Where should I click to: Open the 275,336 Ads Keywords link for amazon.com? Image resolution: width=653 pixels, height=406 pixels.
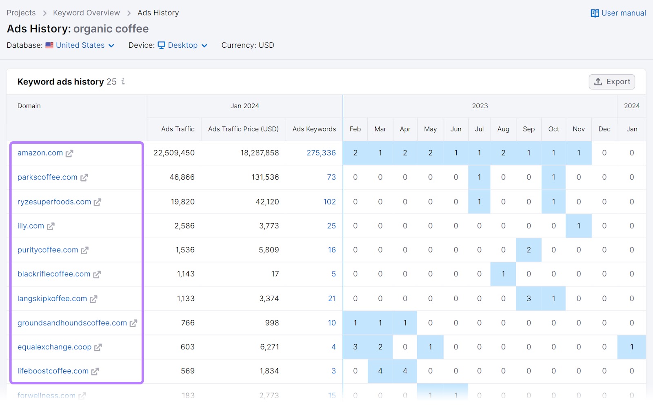322,153
